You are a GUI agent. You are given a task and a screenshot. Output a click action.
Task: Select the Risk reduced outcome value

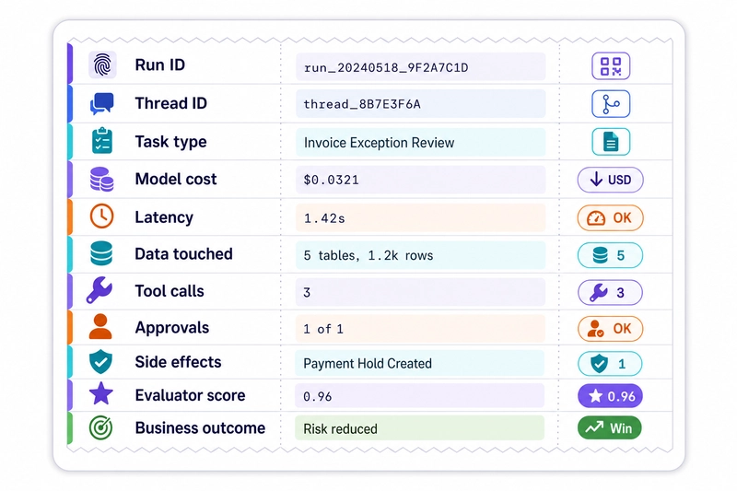click(420, 428)
